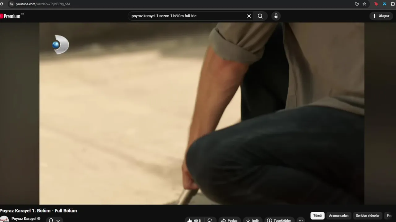Reload the page with refresh icon
This screenshot has width=396, height=222.
2,4
